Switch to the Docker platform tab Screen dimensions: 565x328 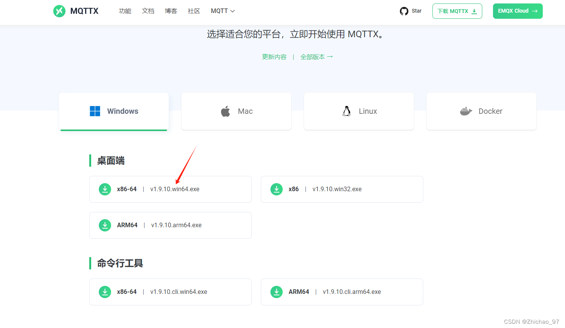tap(481, 112)
